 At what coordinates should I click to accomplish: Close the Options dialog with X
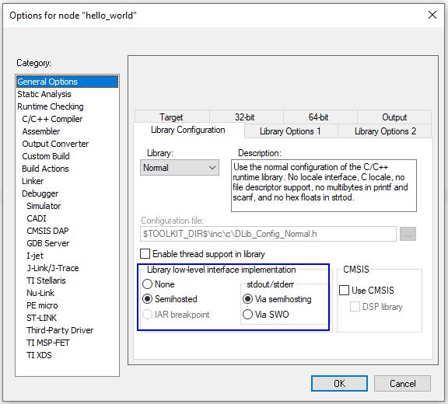[432, 15]
